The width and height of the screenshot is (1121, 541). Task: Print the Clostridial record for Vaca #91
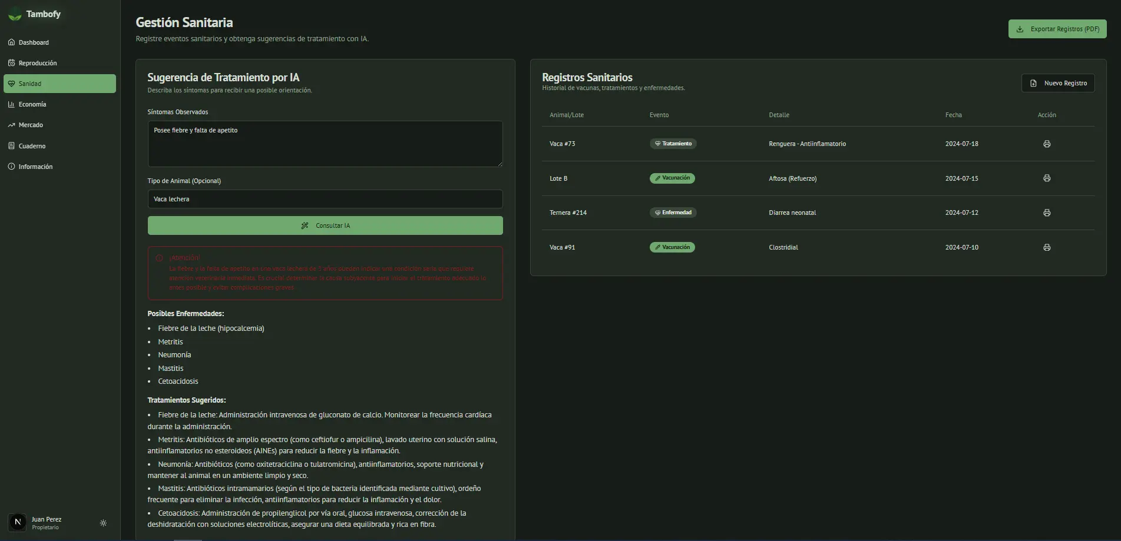click(1047, 247)
